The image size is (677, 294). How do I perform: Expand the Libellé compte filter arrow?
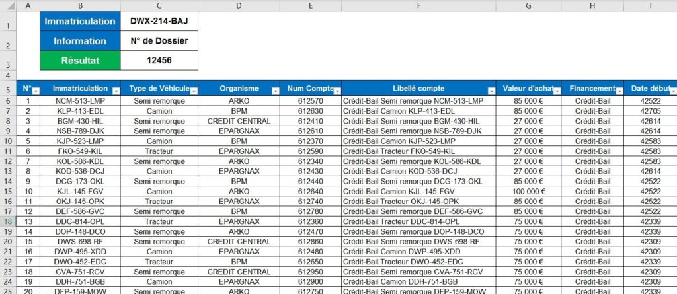coord(491,91)
